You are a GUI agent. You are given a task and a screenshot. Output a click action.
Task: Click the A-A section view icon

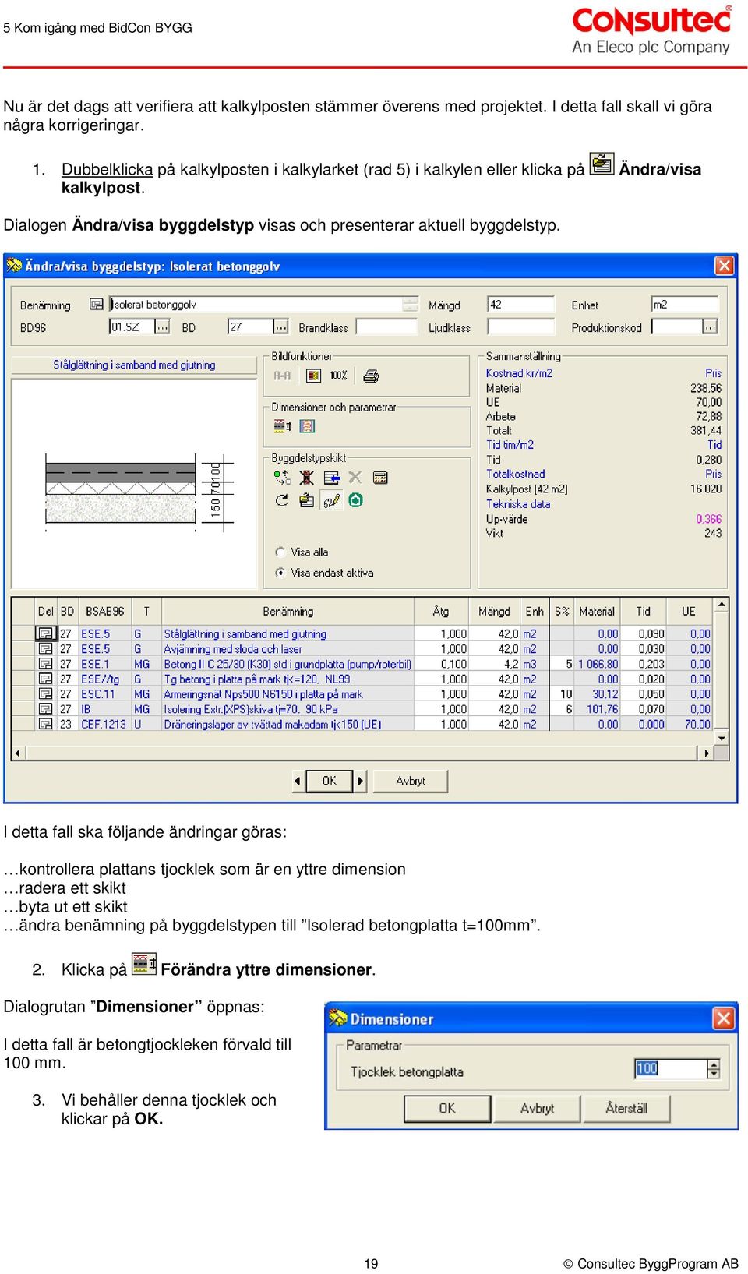click(x=282, y=376)
